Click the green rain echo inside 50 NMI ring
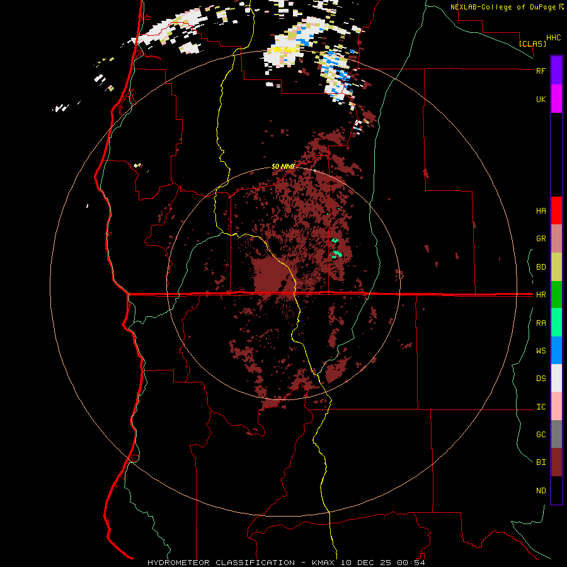567x567 pixels. (x=337, y=255)
